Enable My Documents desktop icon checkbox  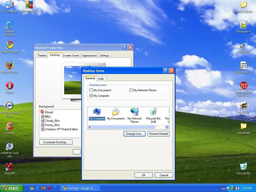(x=91, y=90)
